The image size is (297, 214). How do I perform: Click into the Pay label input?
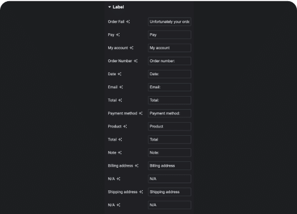[x=169, y=35]
